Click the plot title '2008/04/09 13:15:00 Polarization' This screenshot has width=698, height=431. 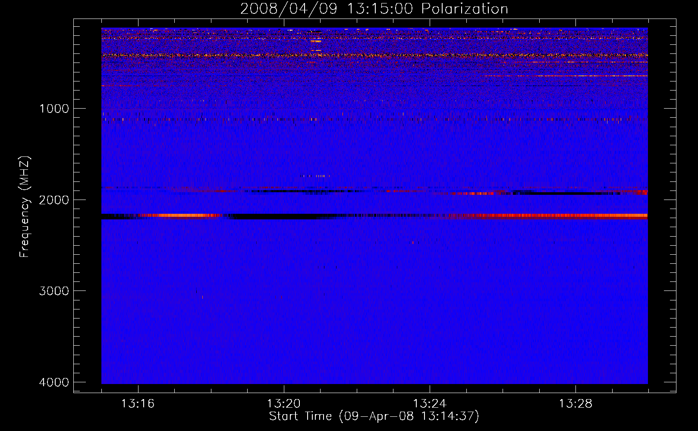tap(374, 9)
